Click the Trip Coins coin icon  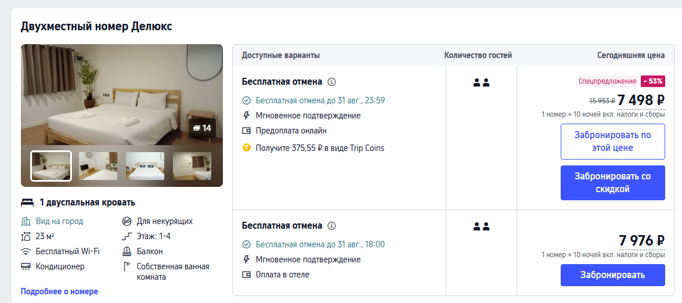(x=247, y=148)
